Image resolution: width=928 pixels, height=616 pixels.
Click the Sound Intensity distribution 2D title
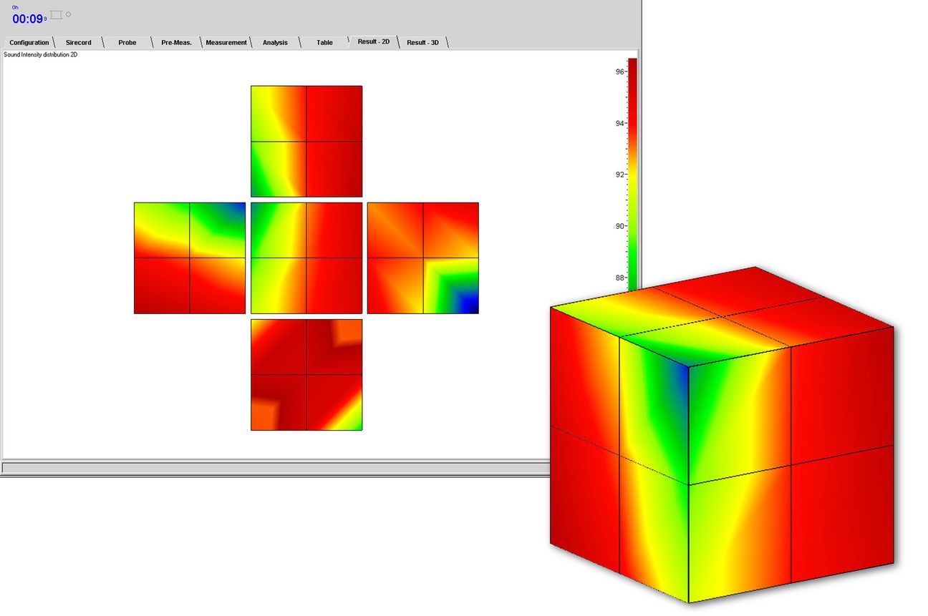pyautogui.click(x=41, y=55)
